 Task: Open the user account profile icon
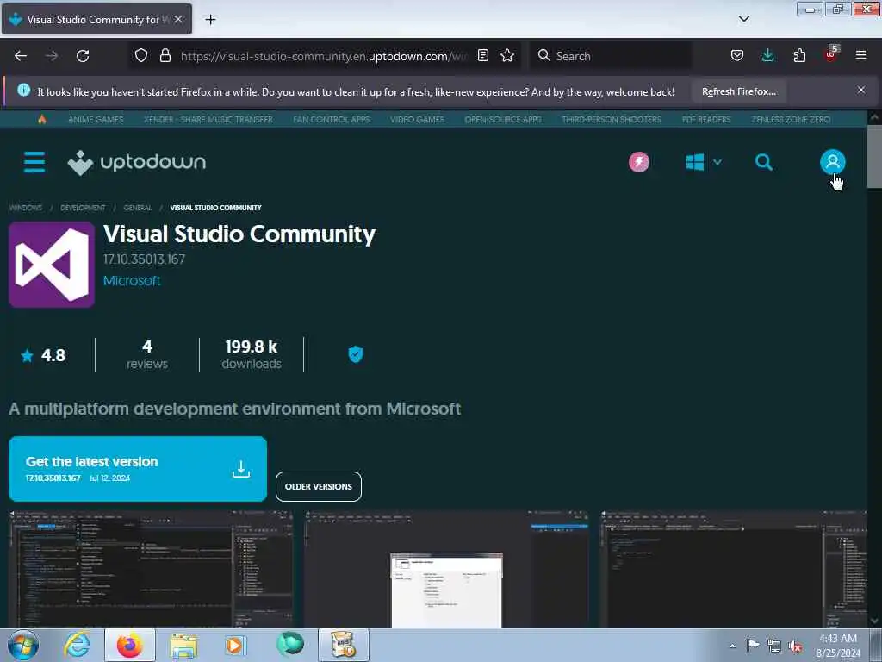pos(833,162)
